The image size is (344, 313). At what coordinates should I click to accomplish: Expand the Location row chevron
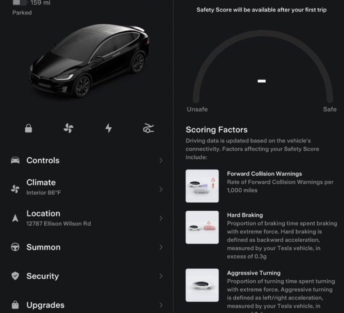(161, 218)
